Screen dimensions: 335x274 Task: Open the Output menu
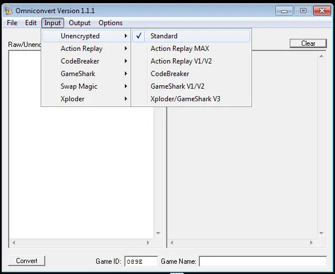point(80,23)
